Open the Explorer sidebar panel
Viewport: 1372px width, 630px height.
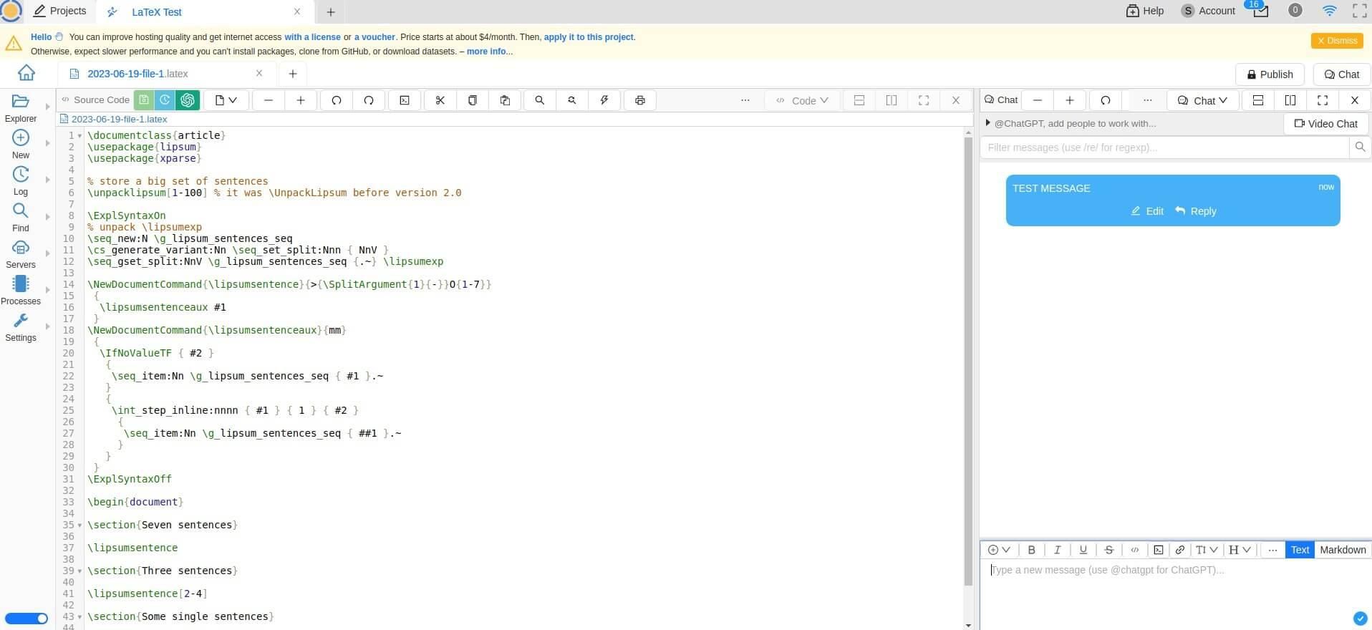pyautogui.click(x=21, y=108)
